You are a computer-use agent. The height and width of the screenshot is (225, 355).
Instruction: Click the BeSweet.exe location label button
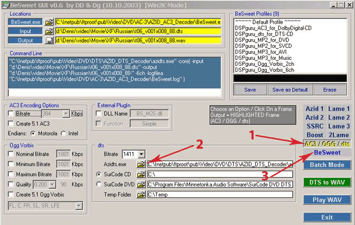click(25, 22)
